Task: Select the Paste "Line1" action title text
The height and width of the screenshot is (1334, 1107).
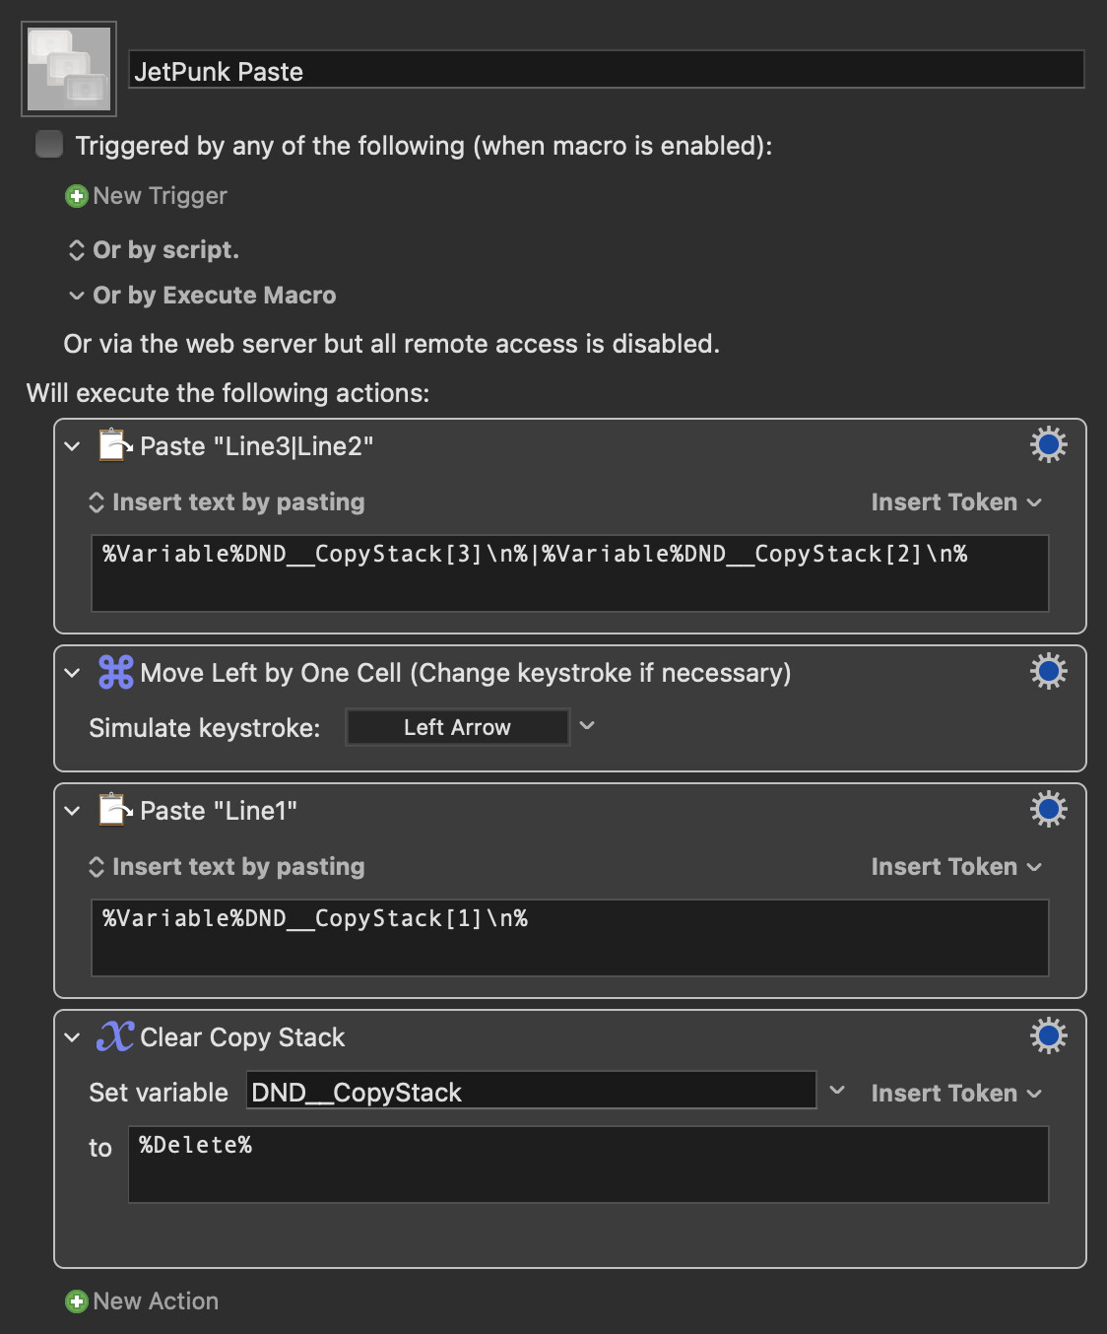Action: [x=219, y=811]
